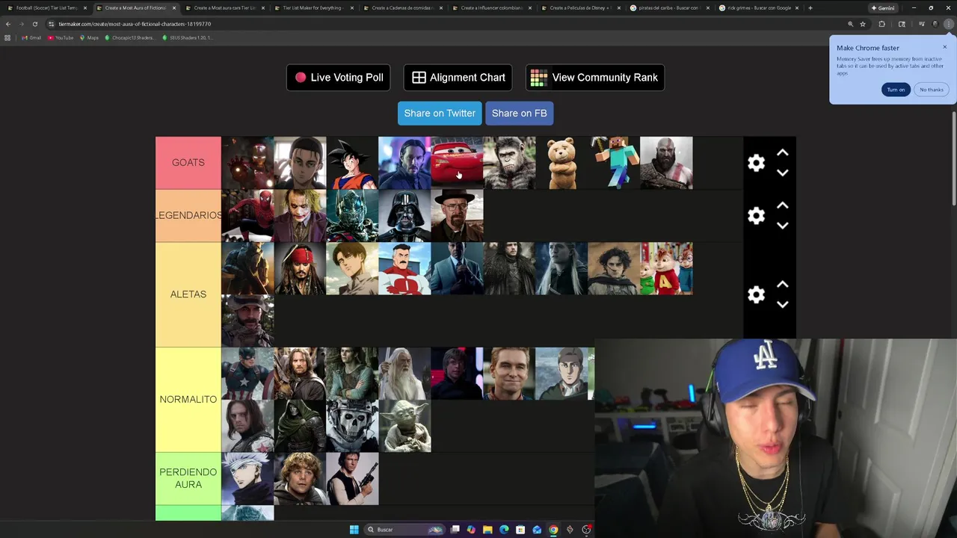Open Chrome three-dot menu
Viewport: 957px width, 538px height.
coord(948,24)
